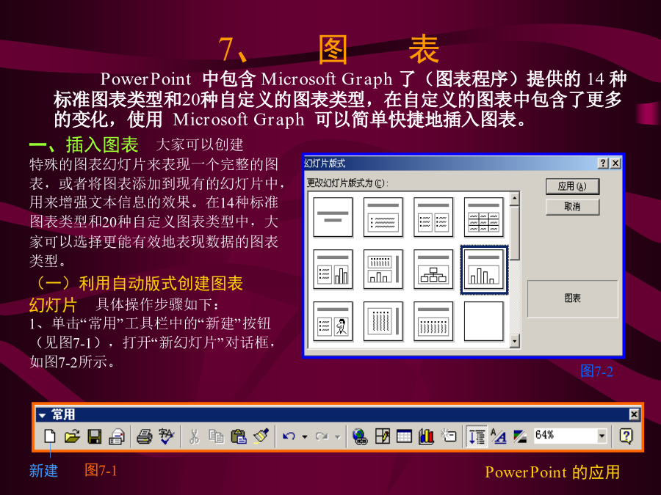Open the 常用 toolbar menu triangle
The width and height of the screenshot is (661, 495).
click(x=42, y=416)
